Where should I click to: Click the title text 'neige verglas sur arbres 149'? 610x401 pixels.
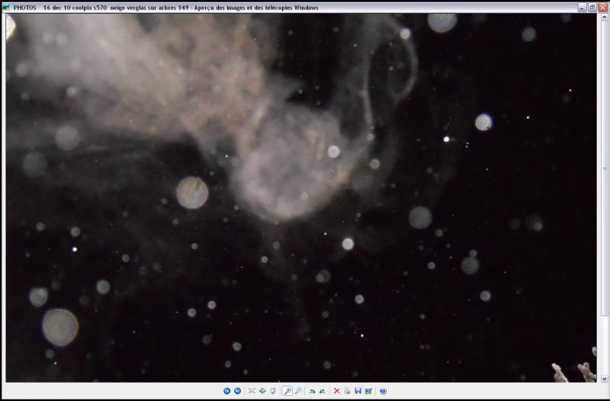coord(149,8)
